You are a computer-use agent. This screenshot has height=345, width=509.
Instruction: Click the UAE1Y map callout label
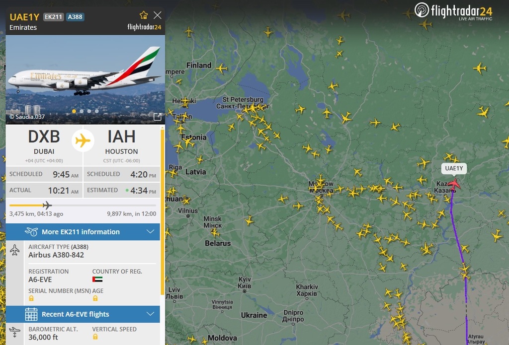coord(454,168)
